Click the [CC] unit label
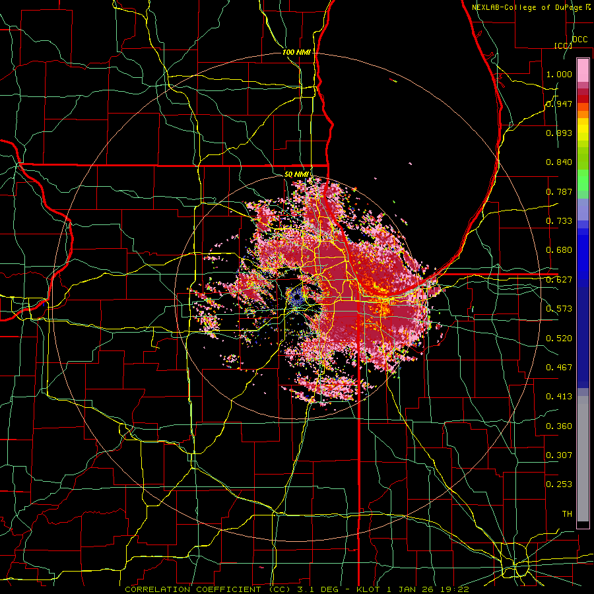Viewport: 594px width, 594px height. coord(563,46)
